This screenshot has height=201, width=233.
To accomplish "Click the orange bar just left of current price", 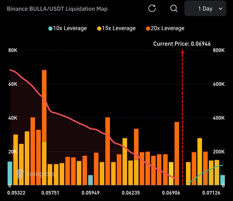I will pyautogui.click(x=177, y=154).
